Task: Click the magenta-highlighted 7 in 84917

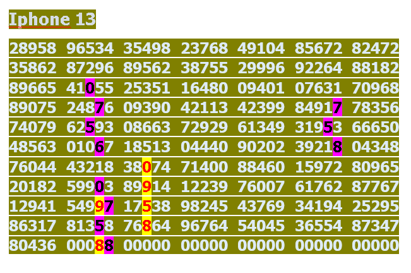Action: tap(337, 108)
